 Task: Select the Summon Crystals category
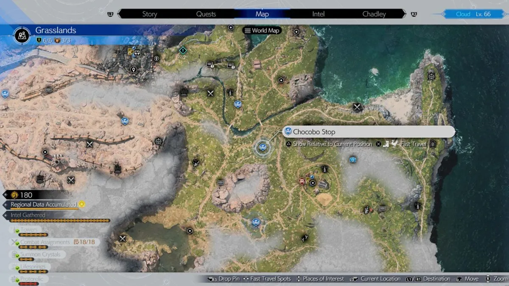[x=37, y=255]
